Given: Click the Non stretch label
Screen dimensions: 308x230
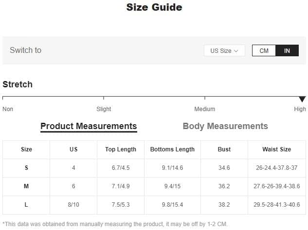Looking at the screenshot, I should pyautogui.click(x=8, y=109).
